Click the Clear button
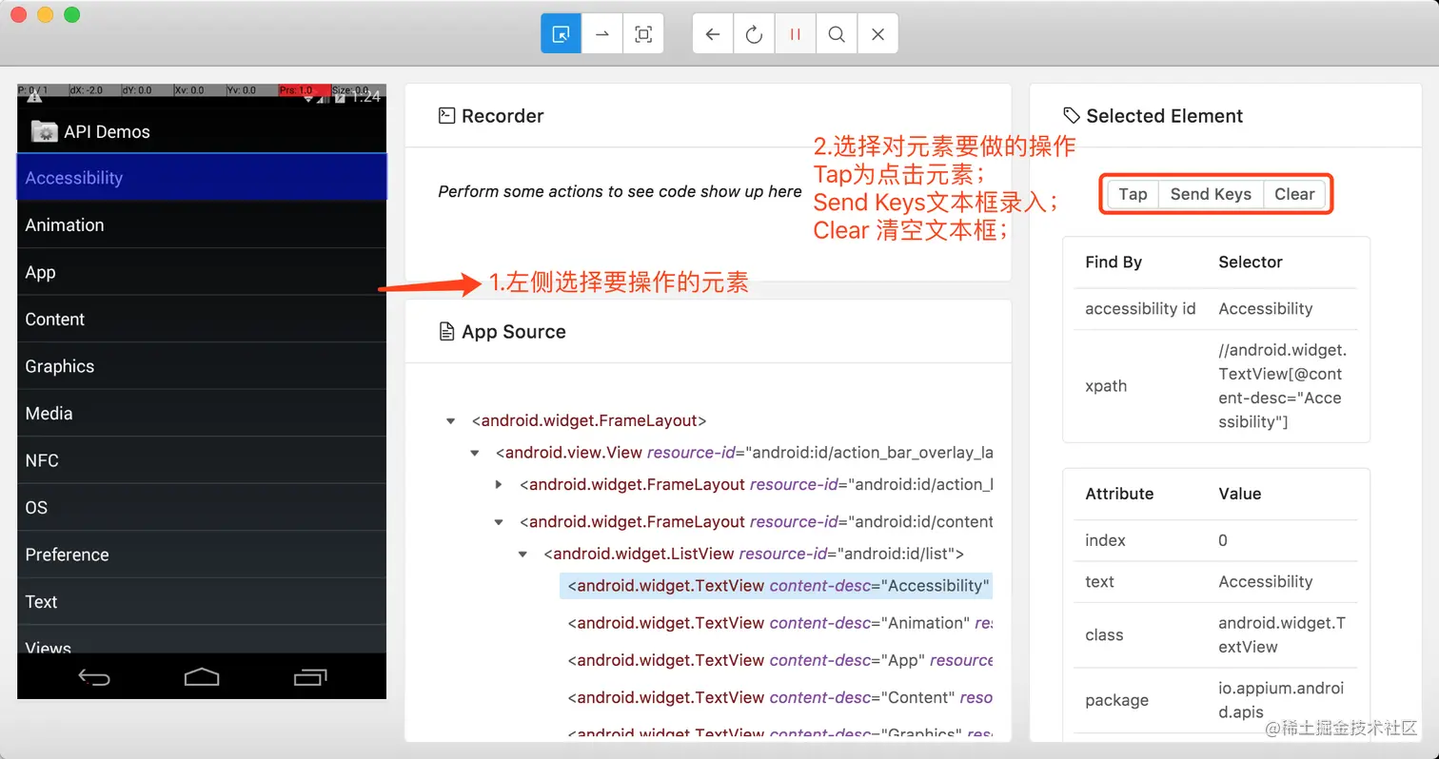 tap(1294, 193)
